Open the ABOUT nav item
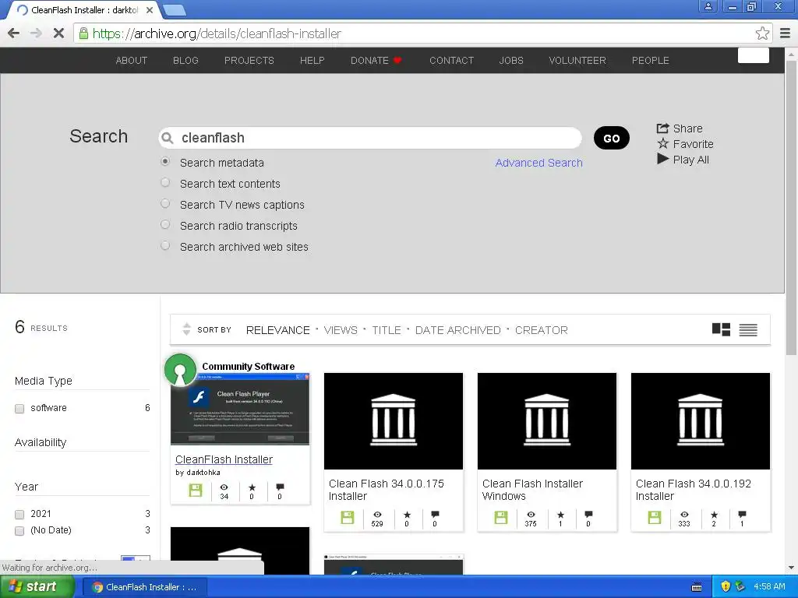Screen dimensions: 798x598 pos(131,61)
